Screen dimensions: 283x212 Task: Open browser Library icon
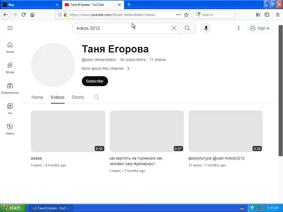click(258, 15)
